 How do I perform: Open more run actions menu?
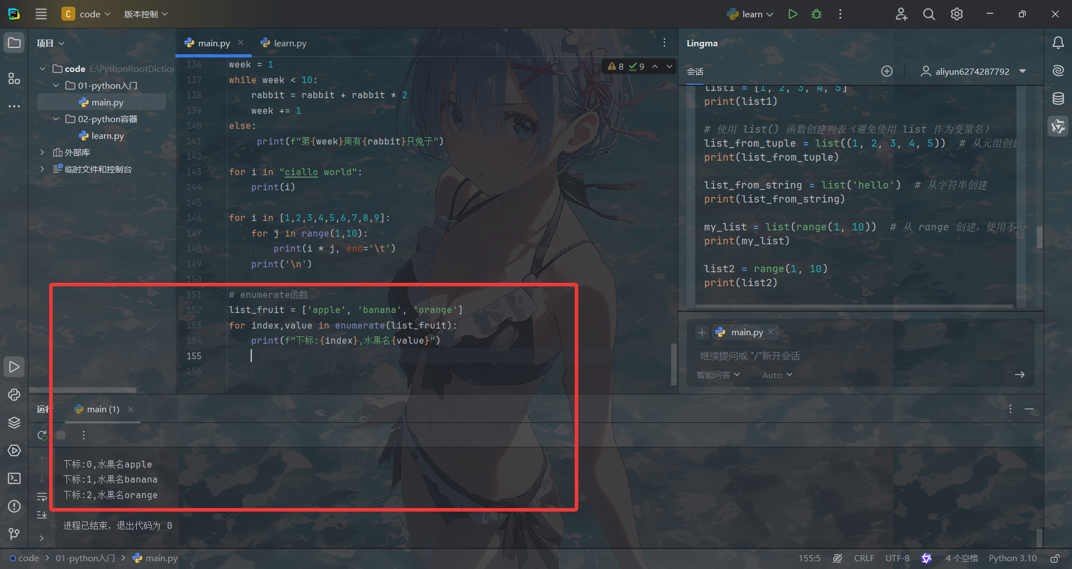[x=840, y=14]
